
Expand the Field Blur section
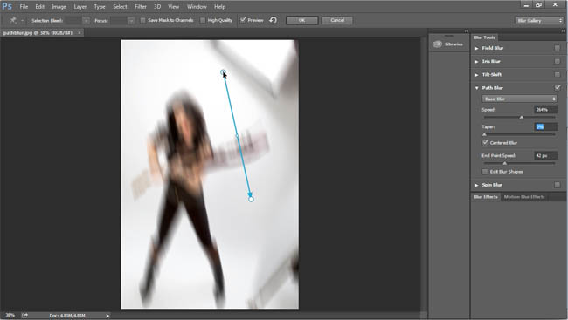point(477,48)
